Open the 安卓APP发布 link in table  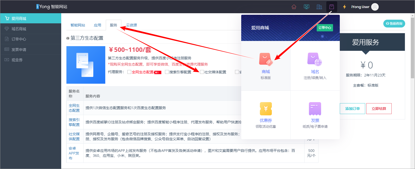pos(74,153)
